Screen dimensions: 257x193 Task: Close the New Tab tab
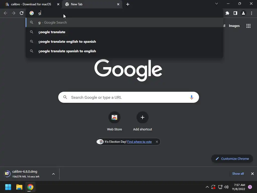(x=118, y=4)
